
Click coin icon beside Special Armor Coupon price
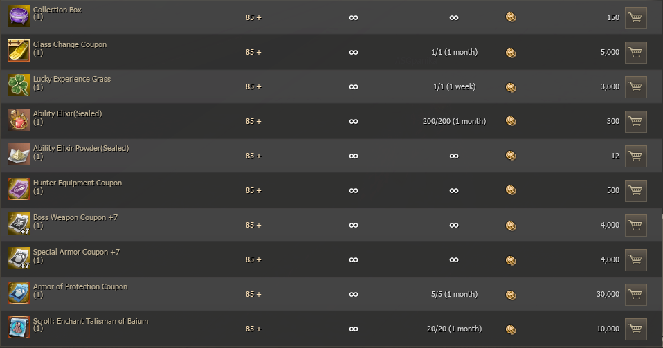point(511,260)
